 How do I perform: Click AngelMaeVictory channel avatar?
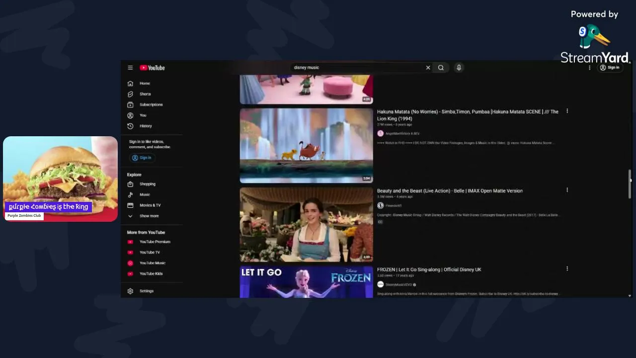(380, 133)
